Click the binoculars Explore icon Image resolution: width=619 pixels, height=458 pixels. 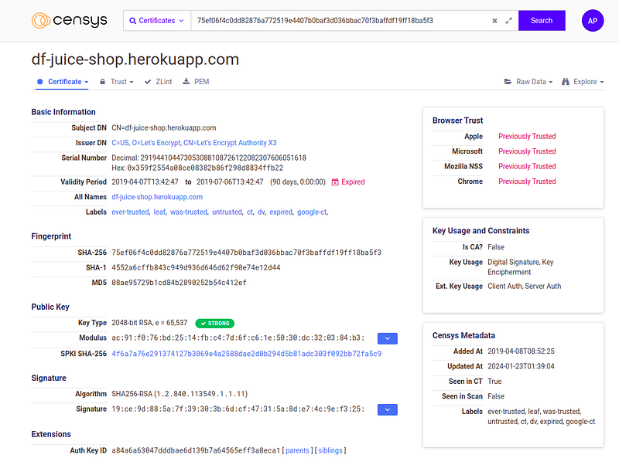[x=566, y=82]
